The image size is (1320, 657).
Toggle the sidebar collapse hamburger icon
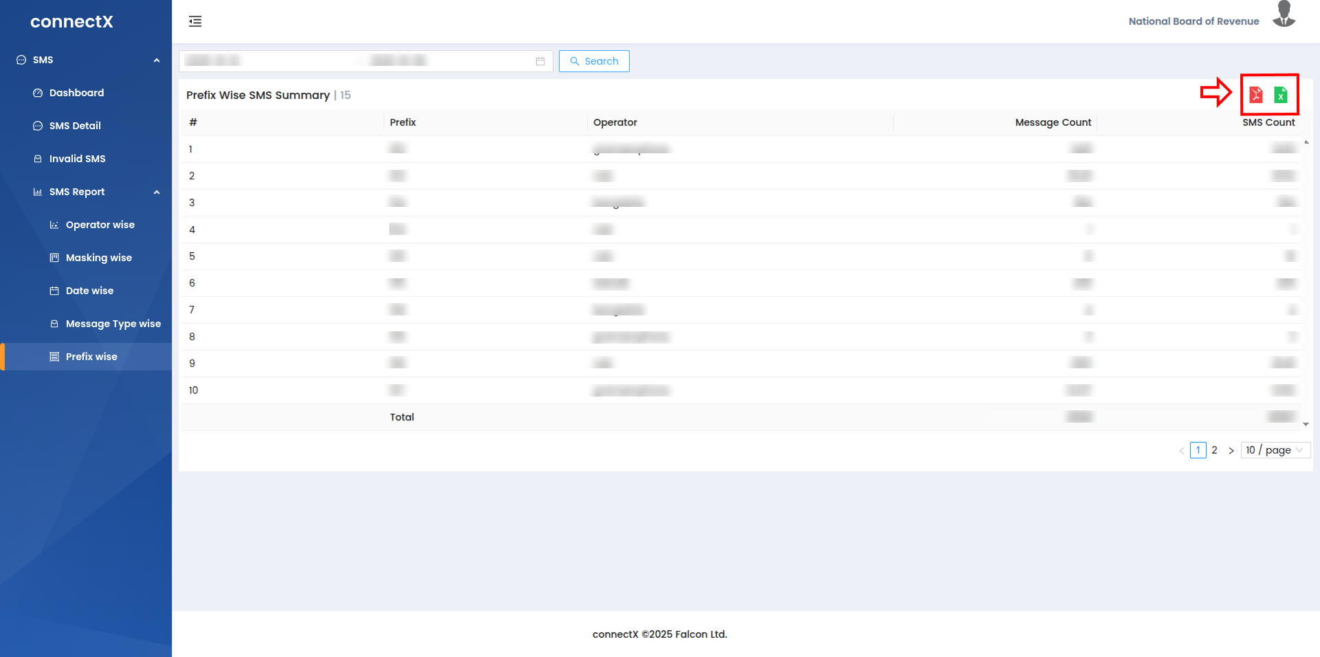(x=195, y=21)
